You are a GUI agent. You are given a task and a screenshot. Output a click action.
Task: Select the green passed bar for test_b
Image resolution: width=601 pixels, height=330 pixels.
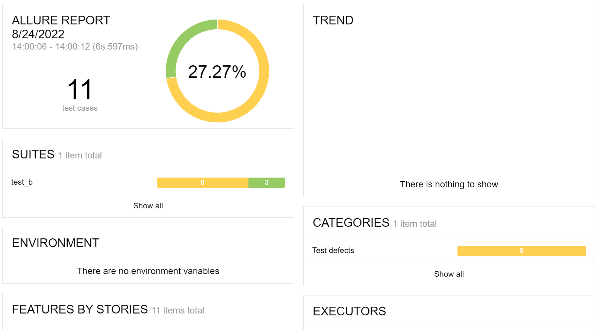[267, 182]
